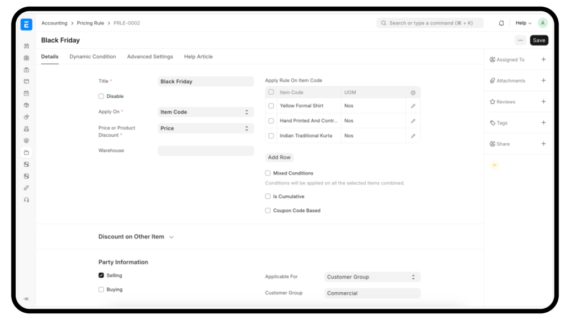Enable the Mixed Conditions checkbox
This screenshot has width=570, height=320.
pyautogui.click(x=268, y=173)
